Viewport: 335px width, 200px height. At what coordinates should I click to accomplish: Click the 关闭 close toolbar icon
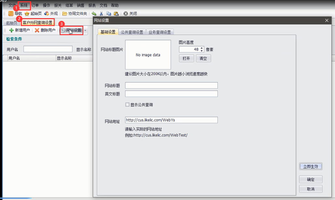[x=126, y=14]
